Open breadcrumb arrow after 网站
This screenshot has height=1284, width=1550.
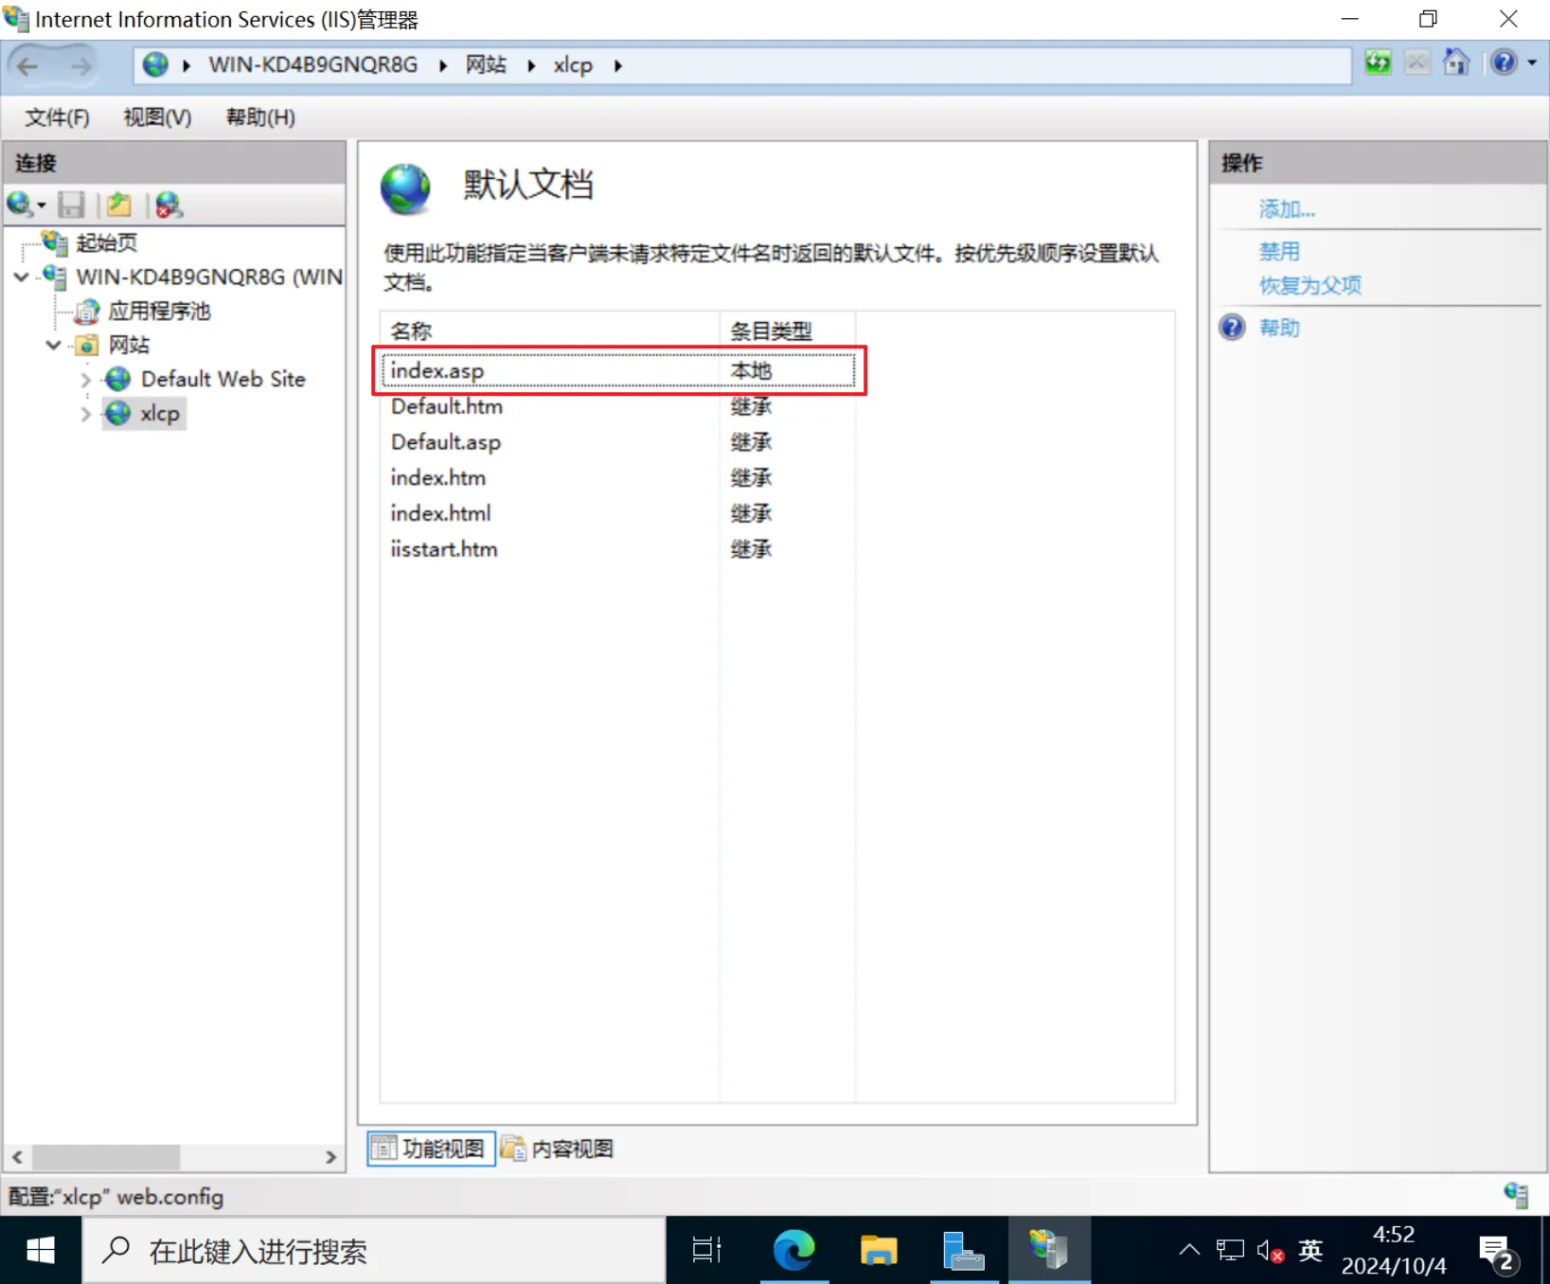531,65
